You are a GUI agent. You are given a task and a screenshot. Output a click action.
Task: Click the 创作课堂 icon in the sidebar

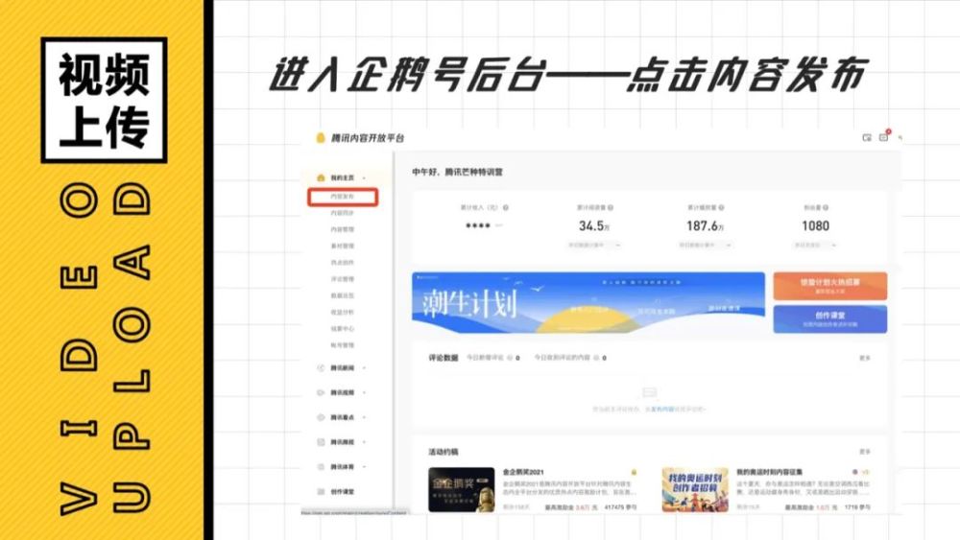tap(321, 491)
